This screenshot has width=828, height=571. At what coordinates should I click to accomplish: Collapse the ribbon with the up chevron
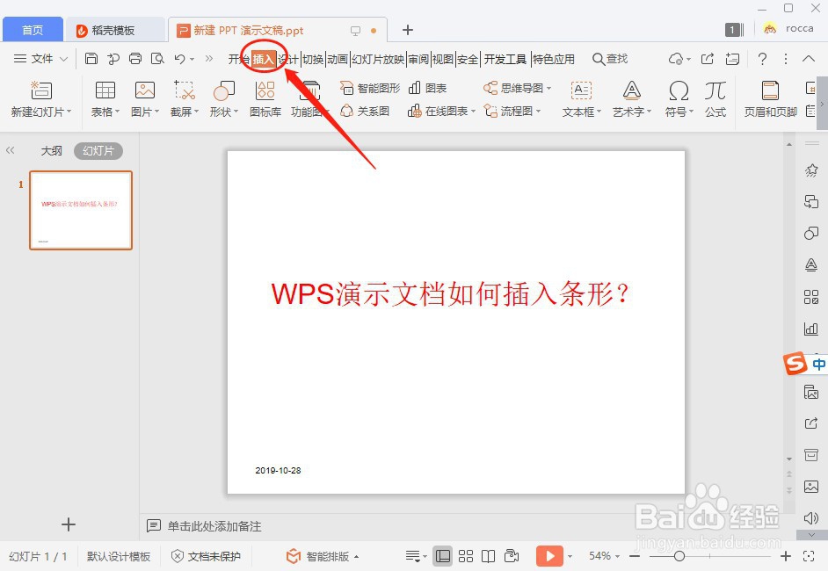coord(809,59)
